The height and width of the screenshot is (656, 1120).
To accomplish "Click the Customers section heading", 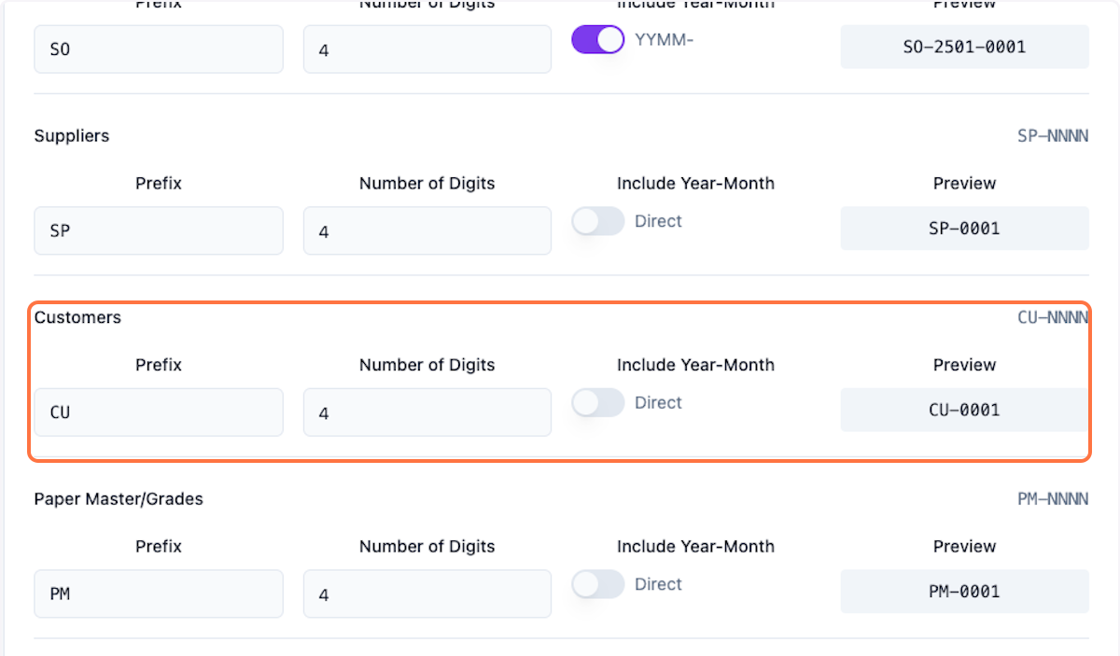I will pos(77,317).
